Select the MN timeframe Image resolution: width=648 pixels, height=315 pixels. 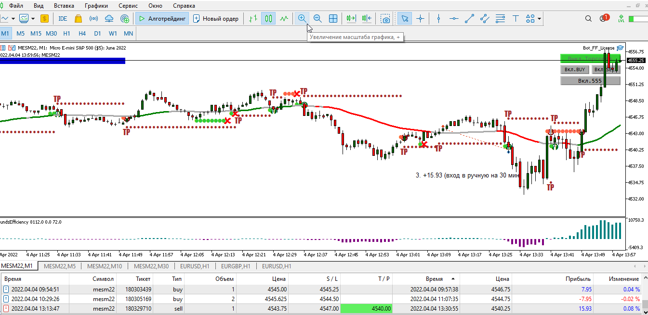click(x=129, y=34)
